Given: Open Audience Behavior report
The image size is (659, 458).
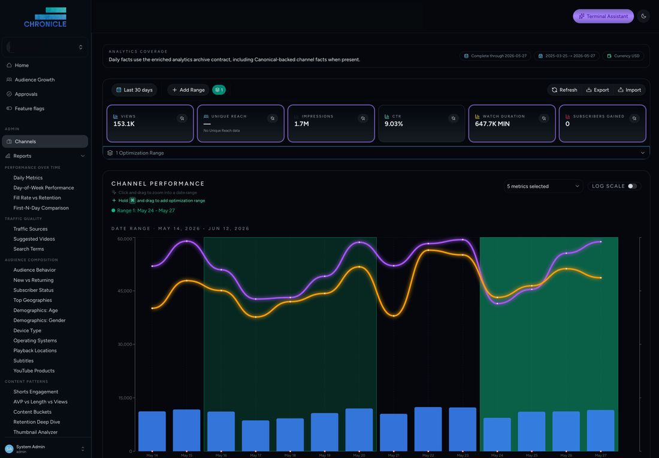Looking at the screenshot, I should (35, 270).
